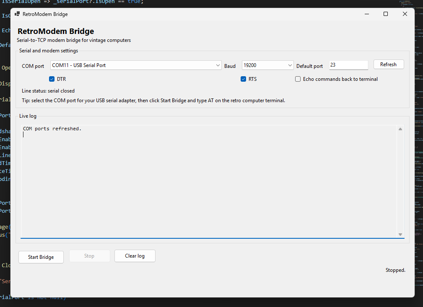423x307 pixels.
Task: Click the Clear log button
Action: click(x=135, y=256)
